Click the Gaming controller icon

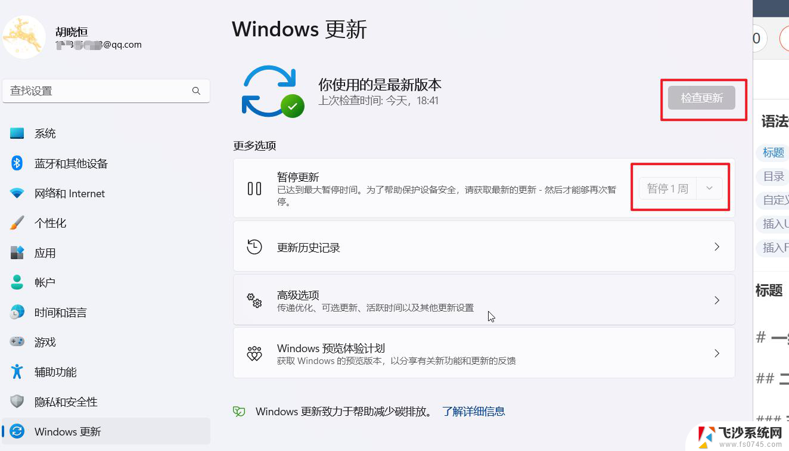17,342
